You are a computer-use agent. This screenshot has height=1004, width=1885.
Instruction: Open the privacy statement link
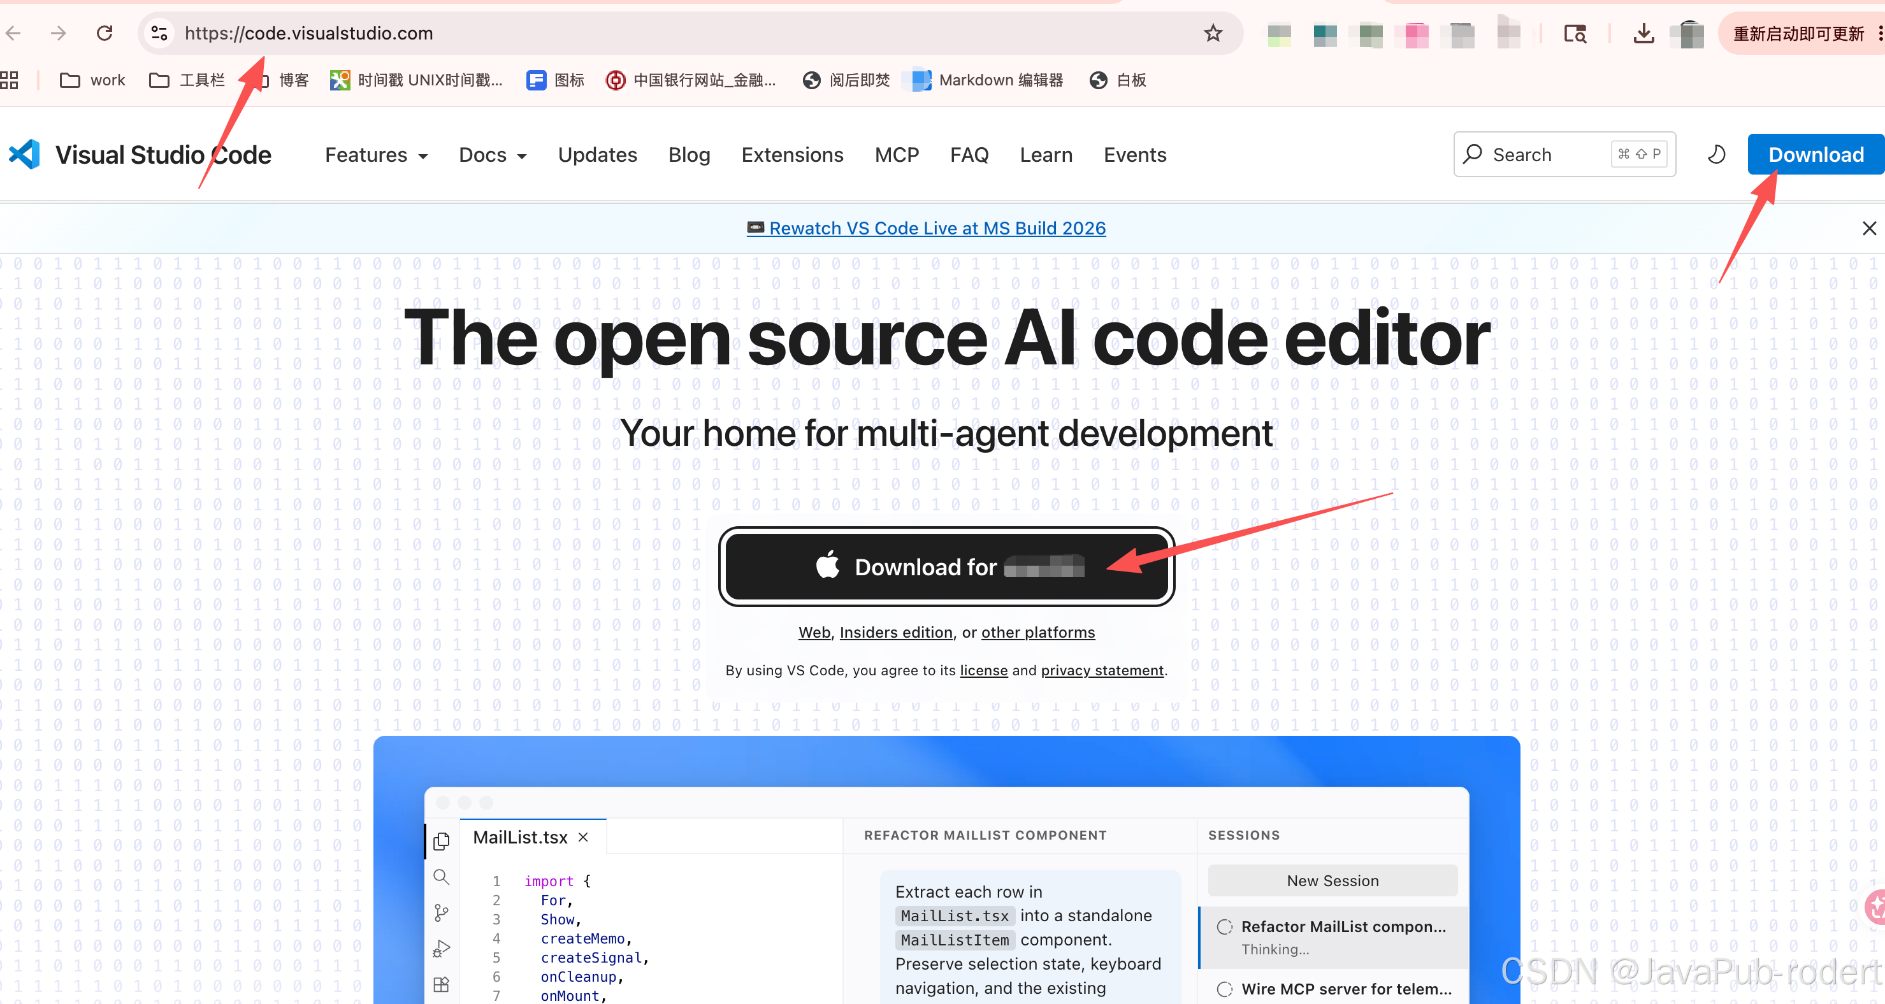click(x=1102, y=670)
